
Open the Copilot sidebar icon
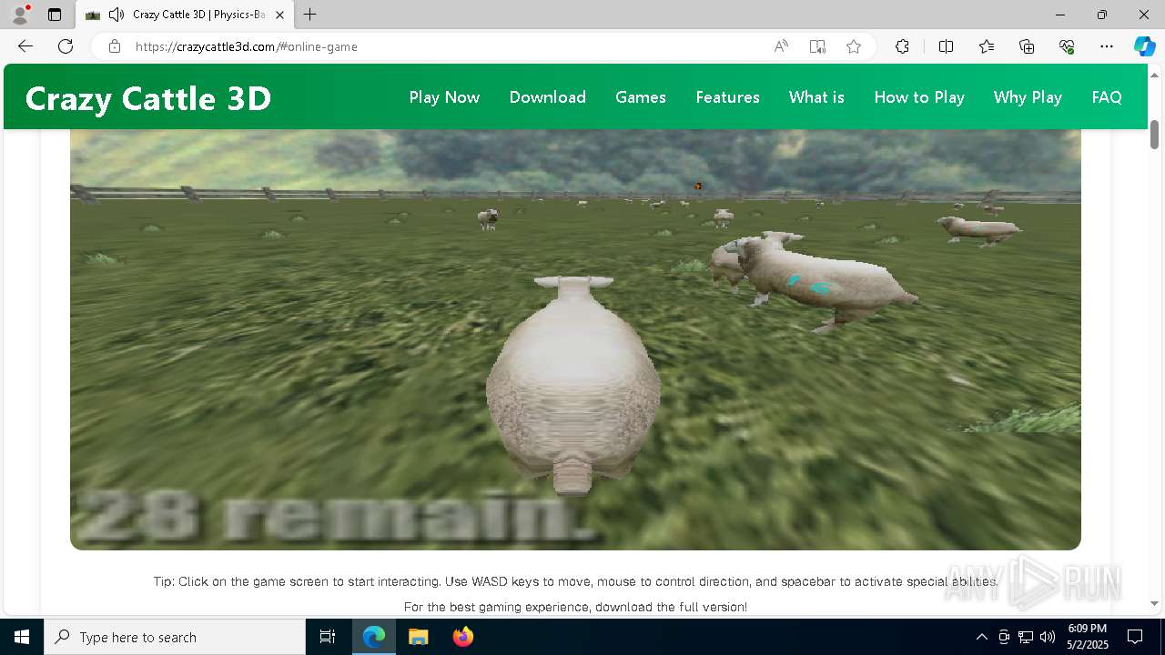[1144, 46]
